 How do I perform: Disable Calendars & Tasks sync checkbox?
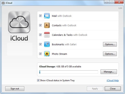point(40,35)
